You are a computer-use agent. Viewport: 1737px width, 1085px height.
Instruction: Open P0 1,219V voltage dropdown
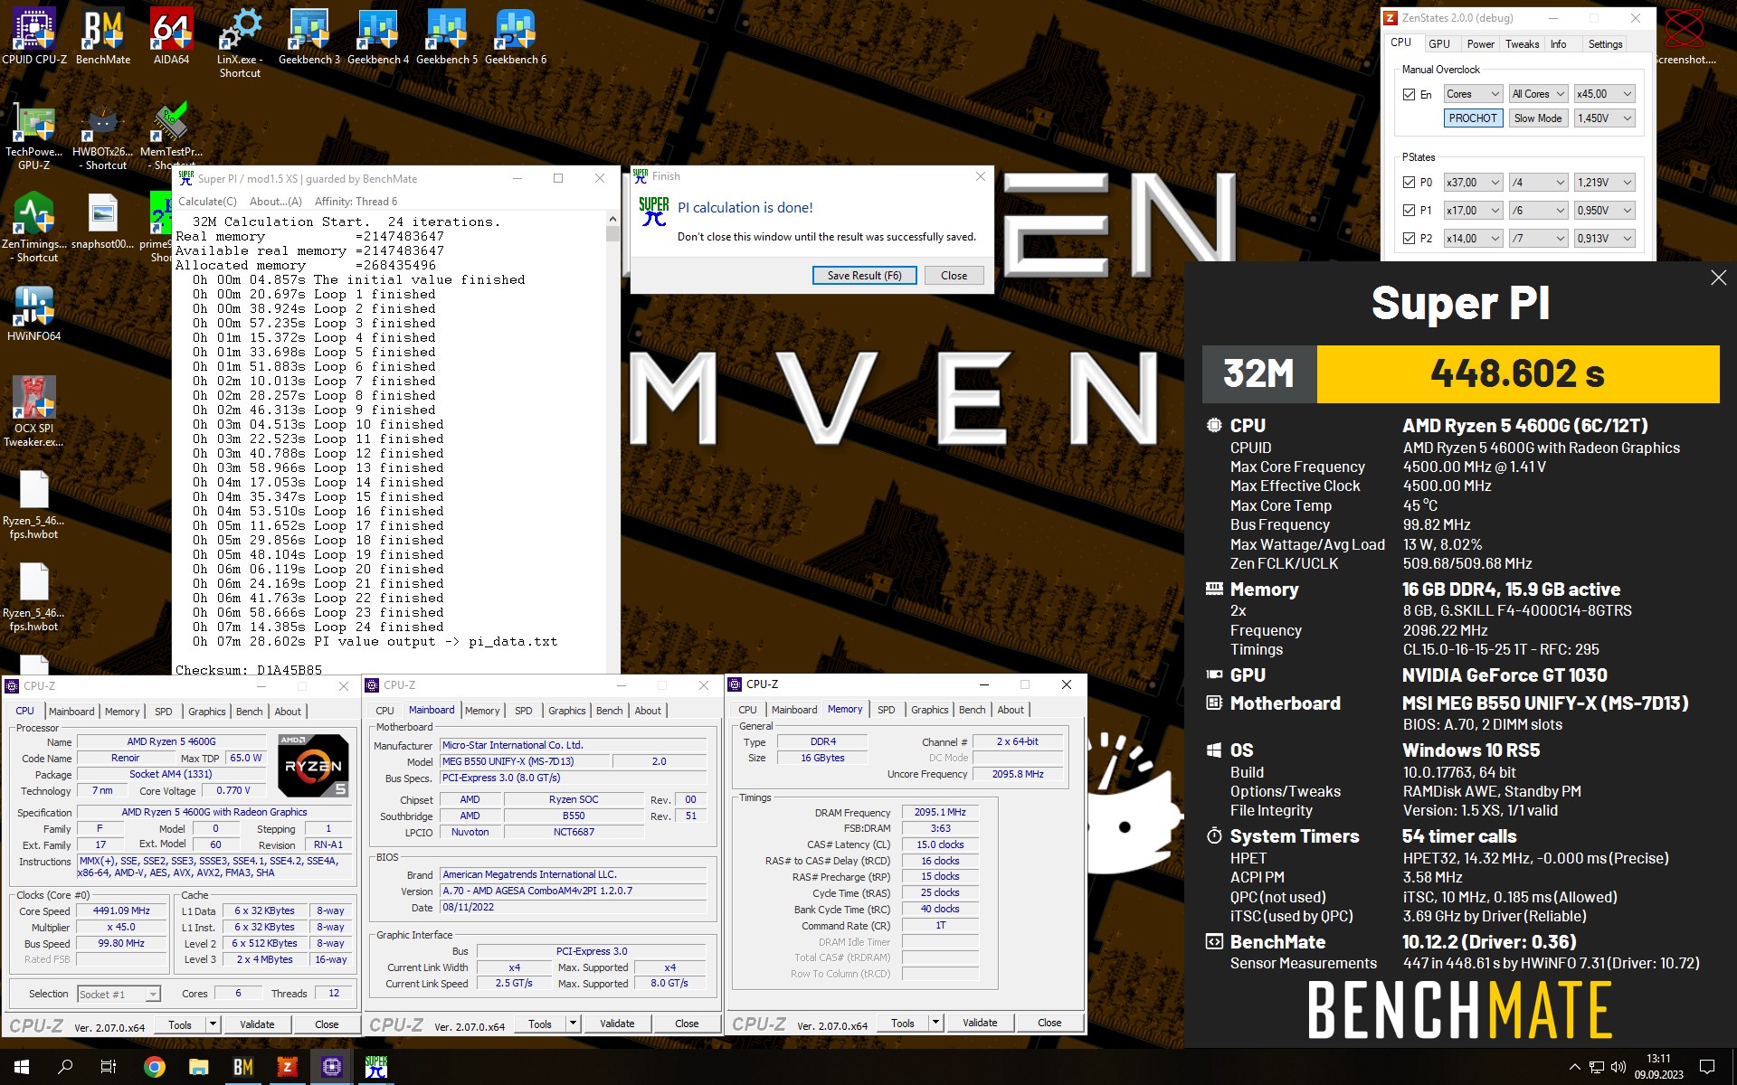point(1604,183)
